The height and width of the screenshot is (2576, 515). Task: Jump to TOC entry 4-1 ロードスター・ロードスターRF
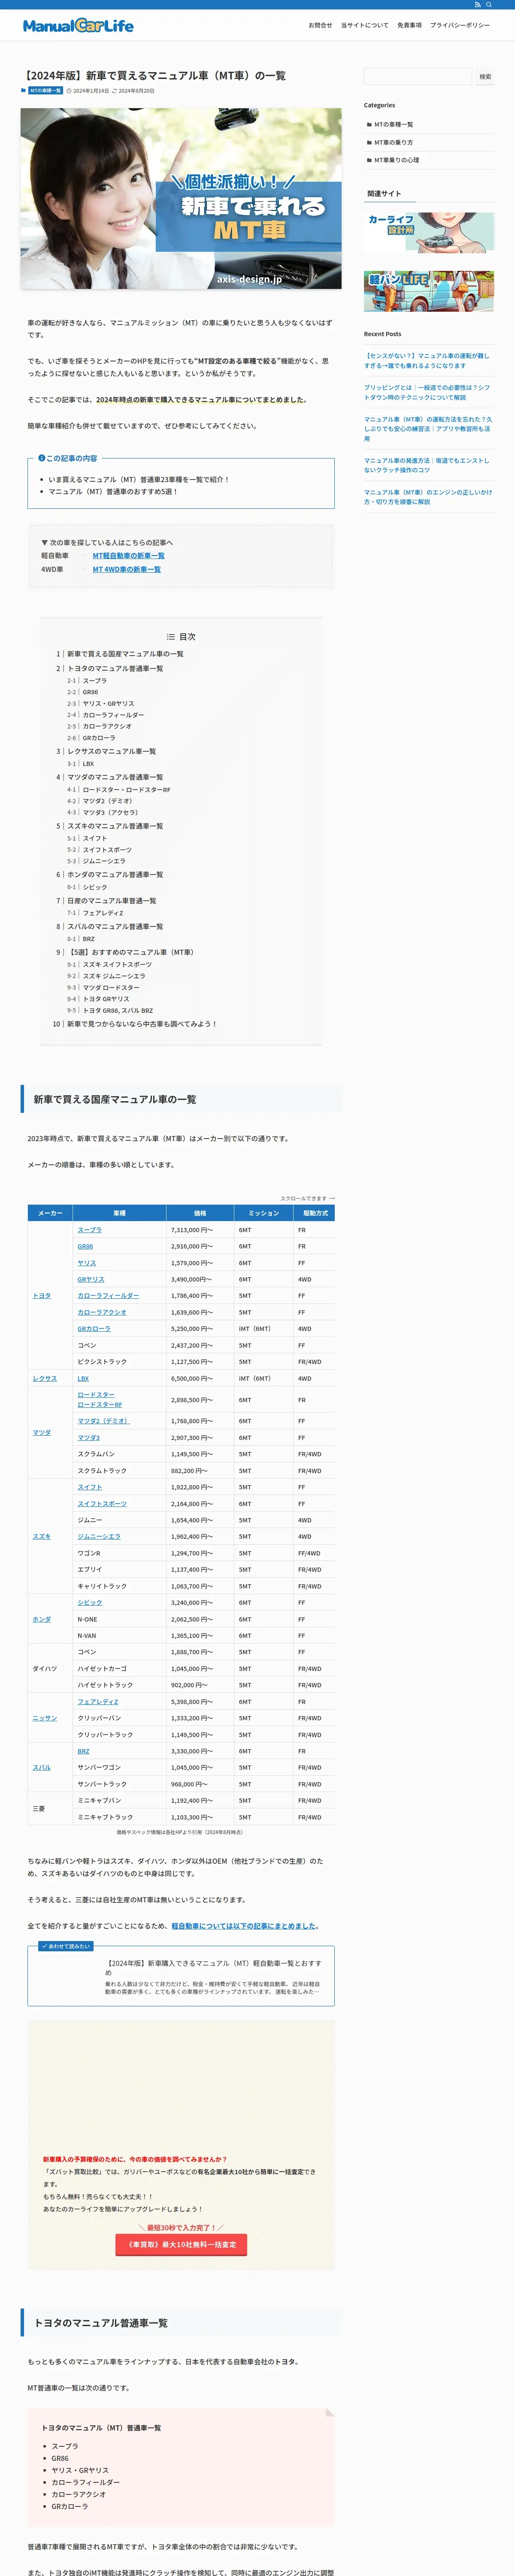(x=126, y=790)
